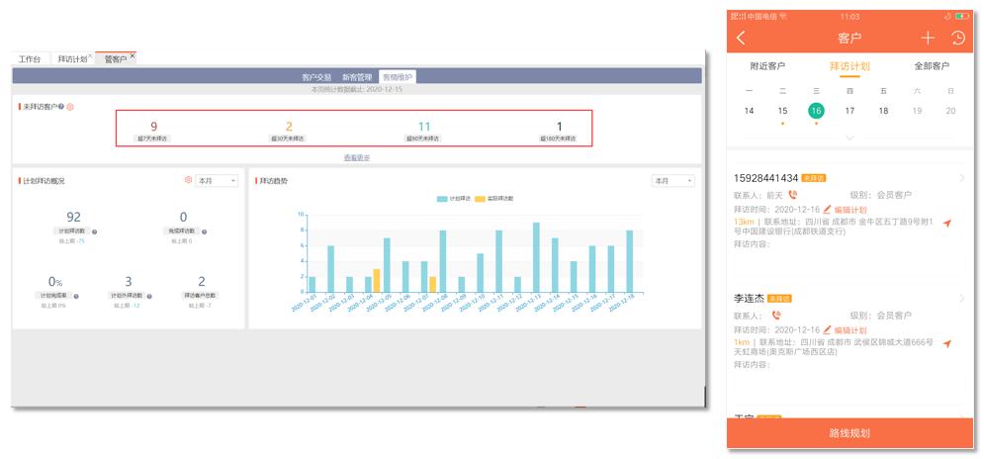This screenshot has width=984, height=459.
Task: Show help icon next to 完成拜访数
Action: (x=204, y=231)
